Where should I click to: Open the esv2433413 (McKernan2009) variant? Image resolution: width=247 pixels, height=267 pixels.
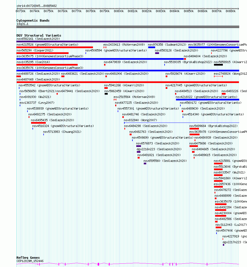pos(124,45)
